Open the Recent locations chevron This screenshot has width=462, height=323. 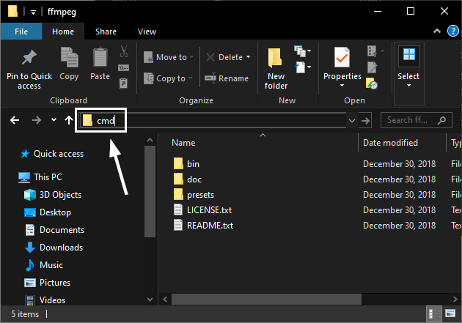tap(54, 120)
